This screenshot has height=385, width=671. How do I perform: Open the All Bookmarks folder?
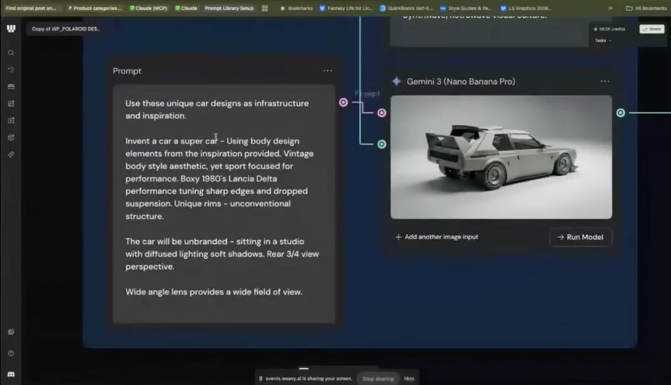646,8
